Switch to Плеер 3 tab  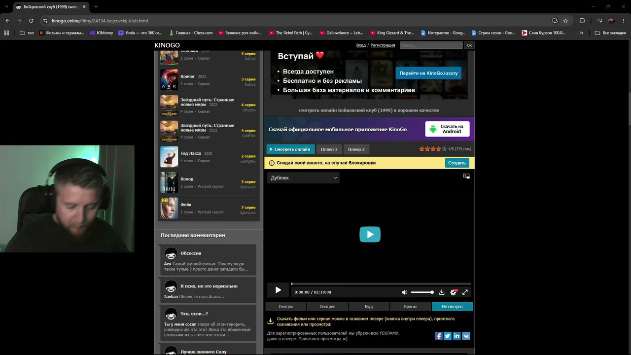coord(356,149)
